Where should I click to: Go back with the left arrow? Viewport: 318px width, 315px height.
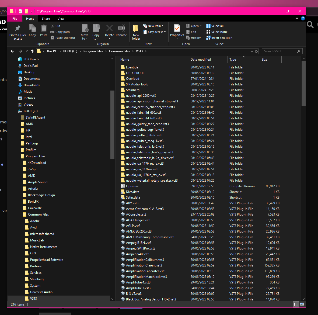click(x=12, y=51)
